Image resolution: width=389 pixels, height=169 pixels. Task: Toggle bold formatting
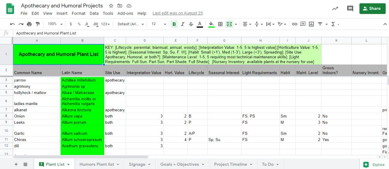click(174, 24)
